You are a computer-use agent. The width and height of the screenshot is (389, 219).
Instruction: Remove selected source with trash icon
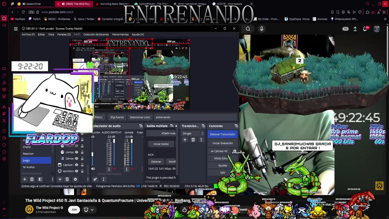click(x=67, y=179)
